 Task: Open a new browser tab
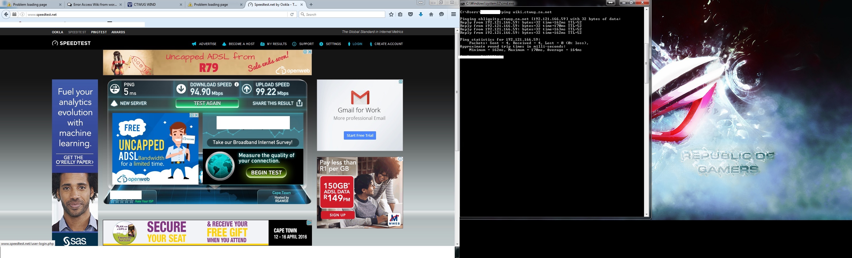click(x=311, y=5)
